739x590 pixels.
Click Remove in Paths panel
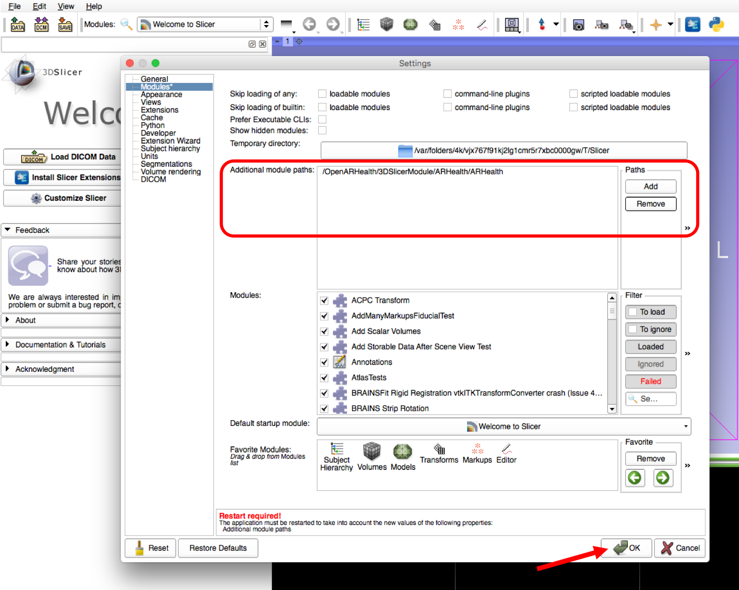650,204
